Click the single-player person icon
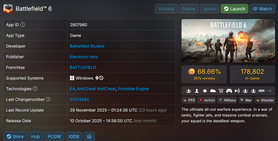278x141 pixels. click(197, 91)
